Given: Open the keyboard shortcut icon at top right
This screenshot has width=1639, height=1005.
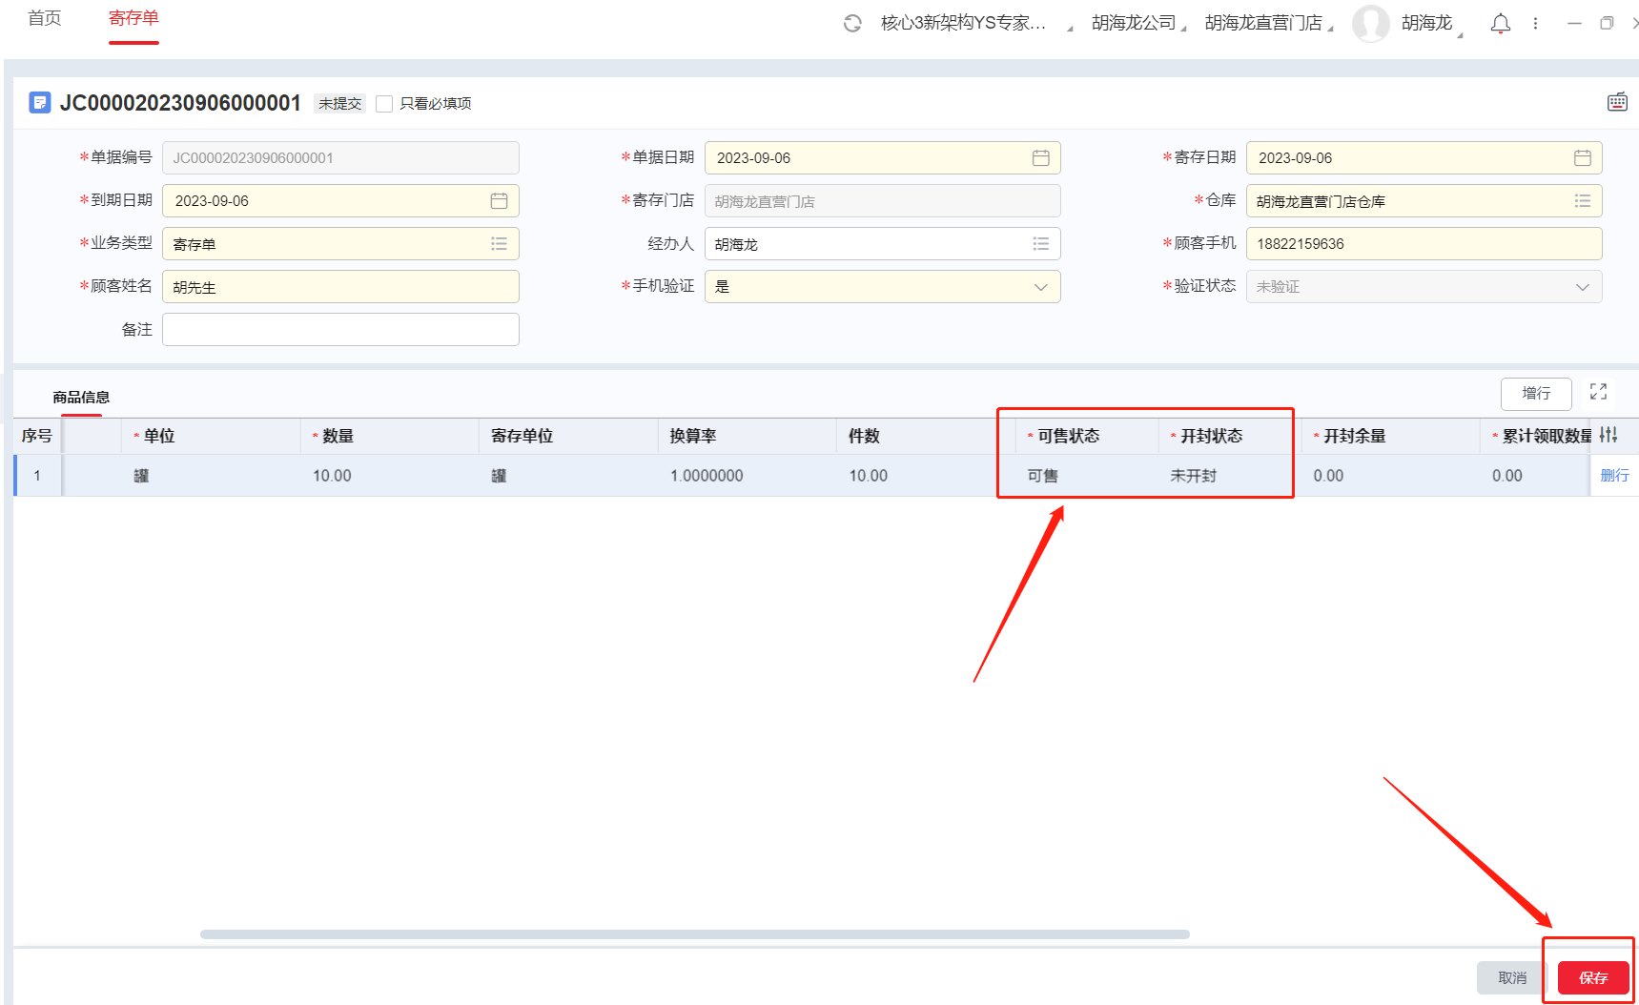Looking at the screenshot, I should (1617, 102).
